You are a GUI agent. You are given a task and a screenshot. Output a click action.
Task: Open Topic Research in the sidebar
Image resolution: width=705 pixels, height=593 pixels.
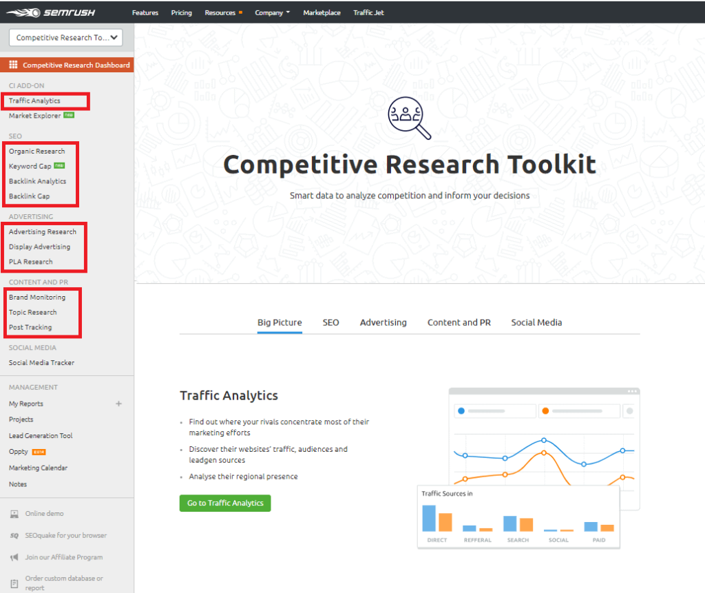(x=33, y=312)
